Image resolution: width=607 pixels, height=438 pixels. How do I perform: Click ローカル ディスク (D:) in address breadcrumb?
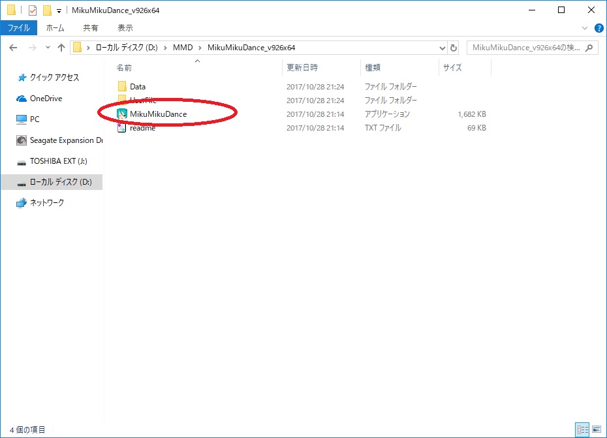pos(127,48)
